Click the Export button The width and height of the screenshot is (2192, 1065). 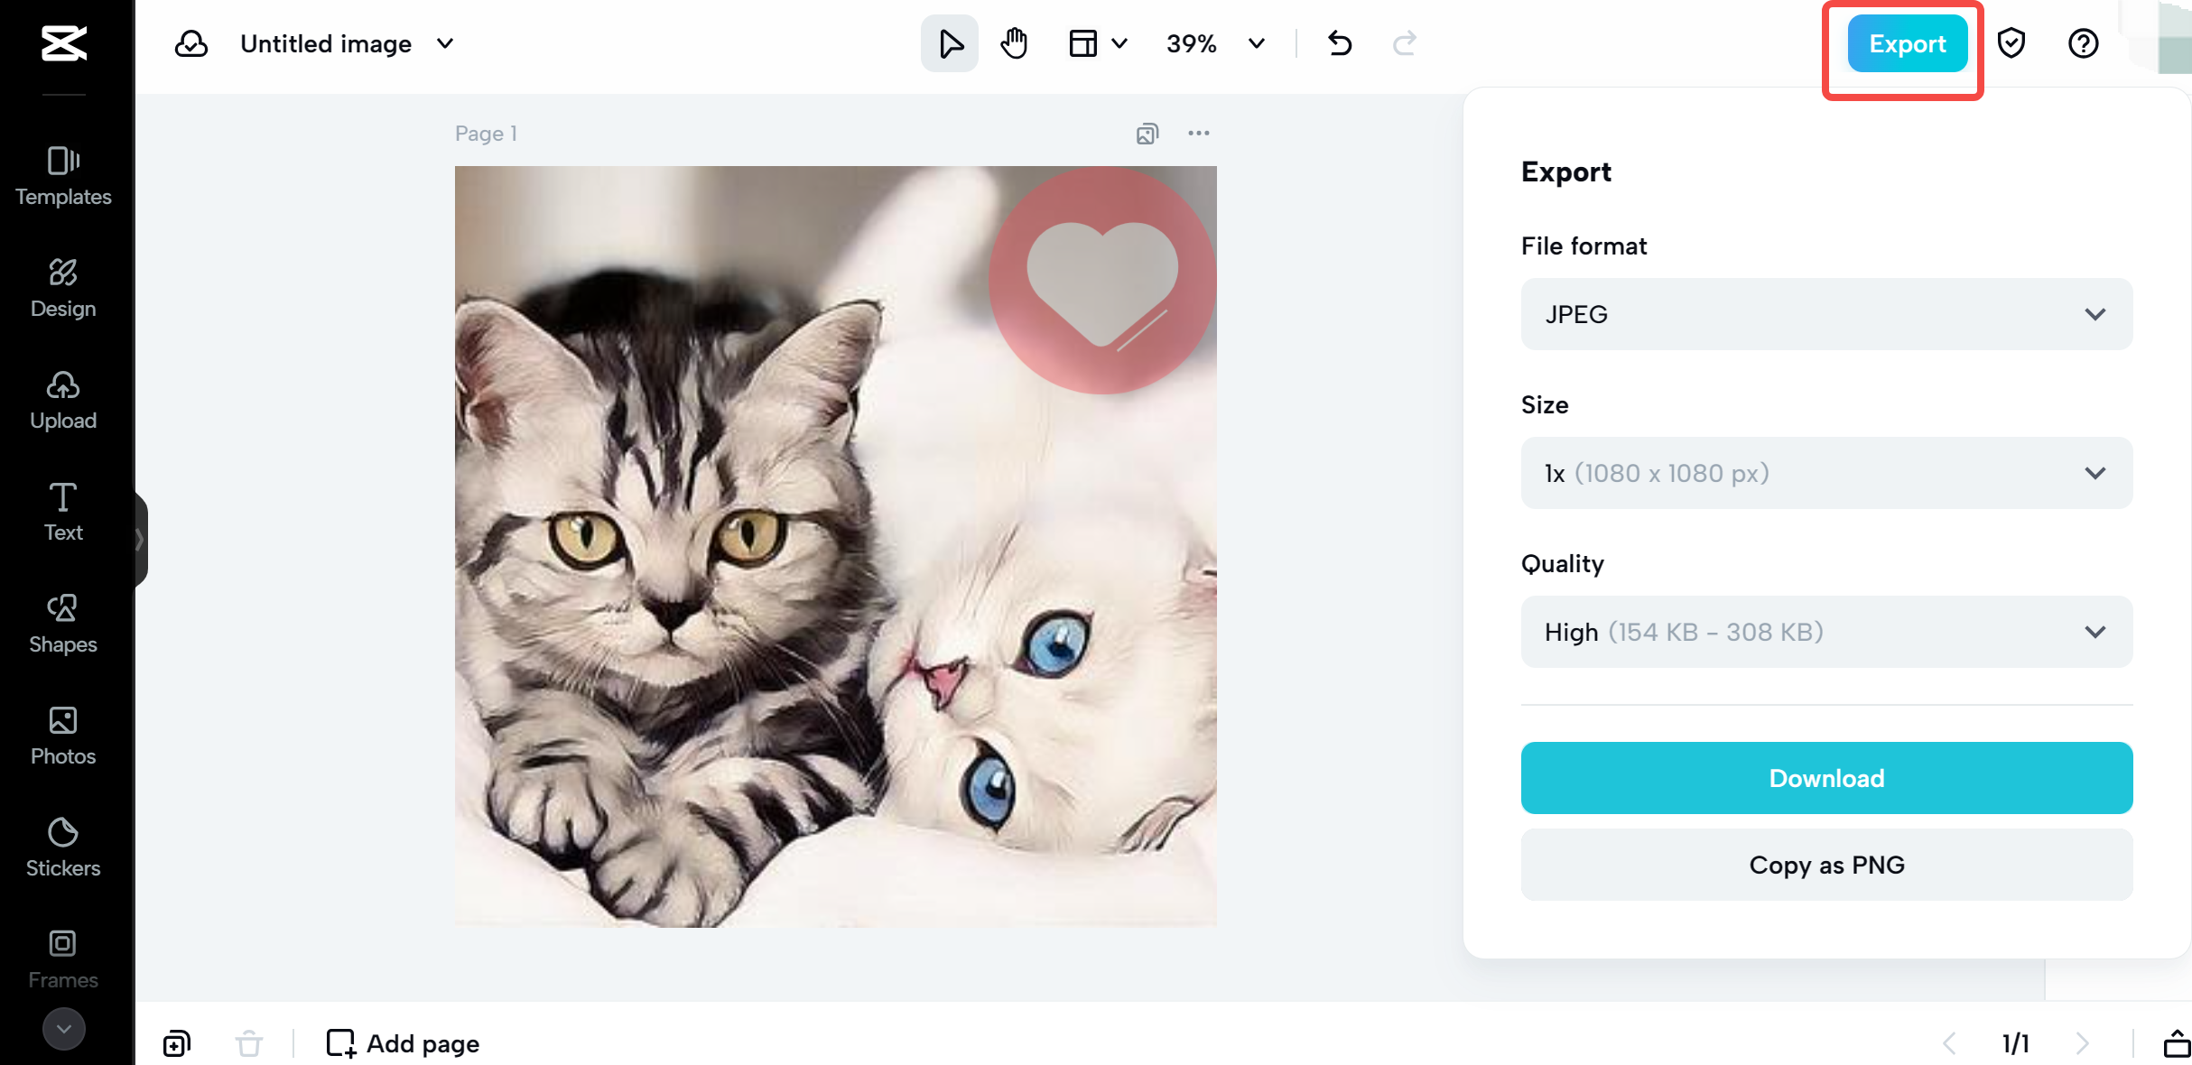click(x=1904, y=42)
